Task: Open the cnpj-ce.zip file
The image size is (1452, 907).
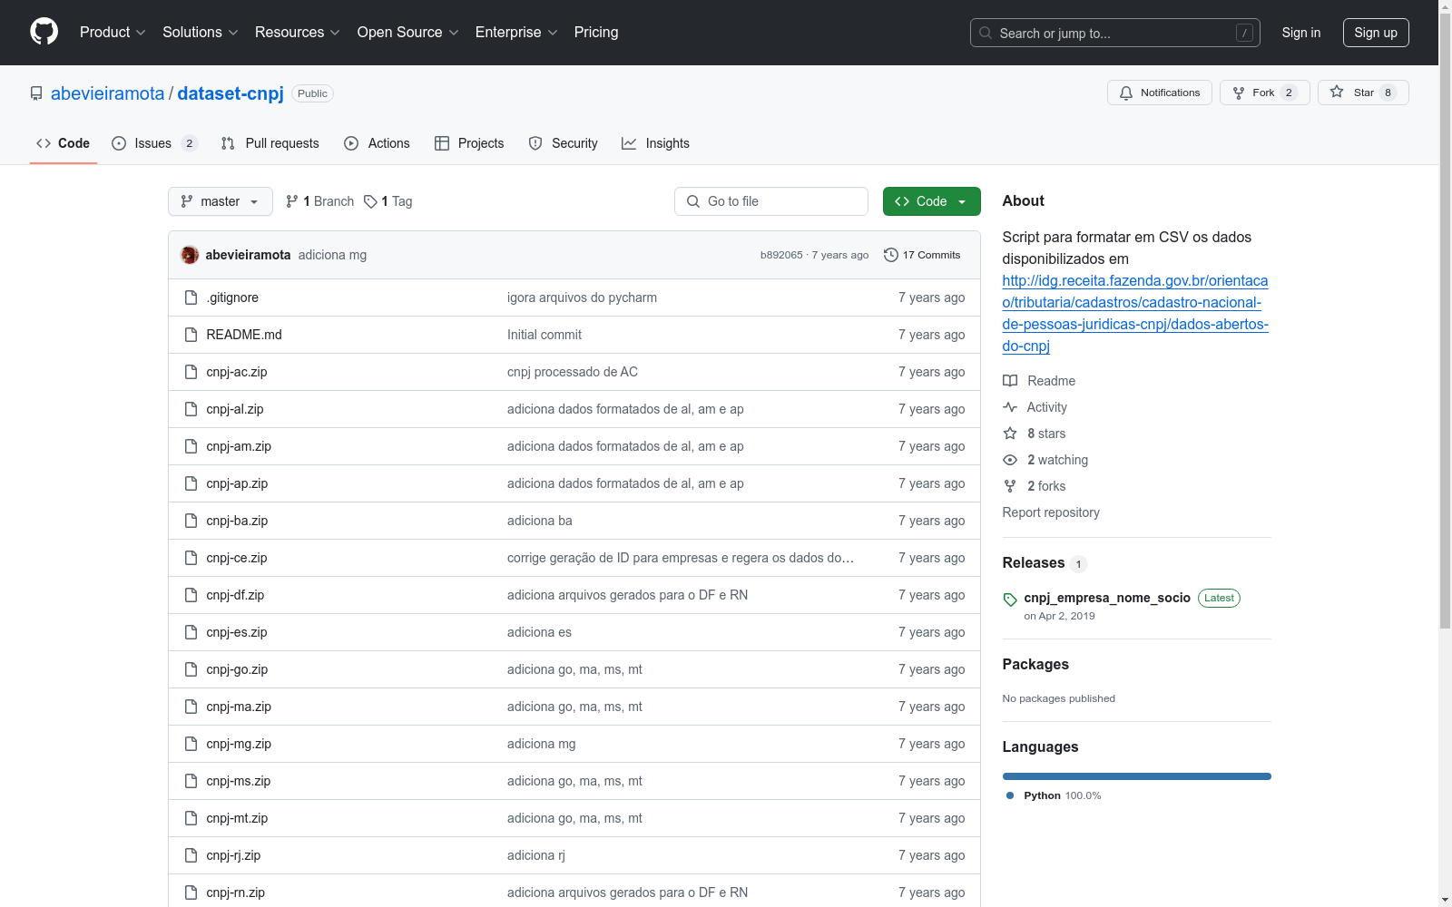Action: (x=237, y=558)
